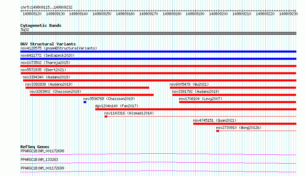Click the 5q32 band label
Screen dimensions: 306x176
coord(25,30)
